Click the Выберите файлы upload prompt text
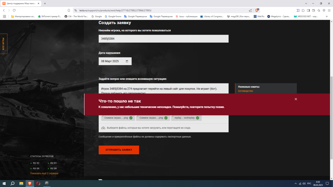The height and width of the screenshot is (187, 333). tap(148, 128)
